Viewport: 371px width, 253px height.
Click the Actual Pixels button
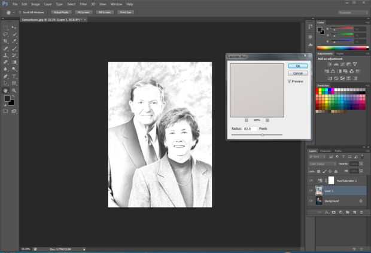(61, 13)
